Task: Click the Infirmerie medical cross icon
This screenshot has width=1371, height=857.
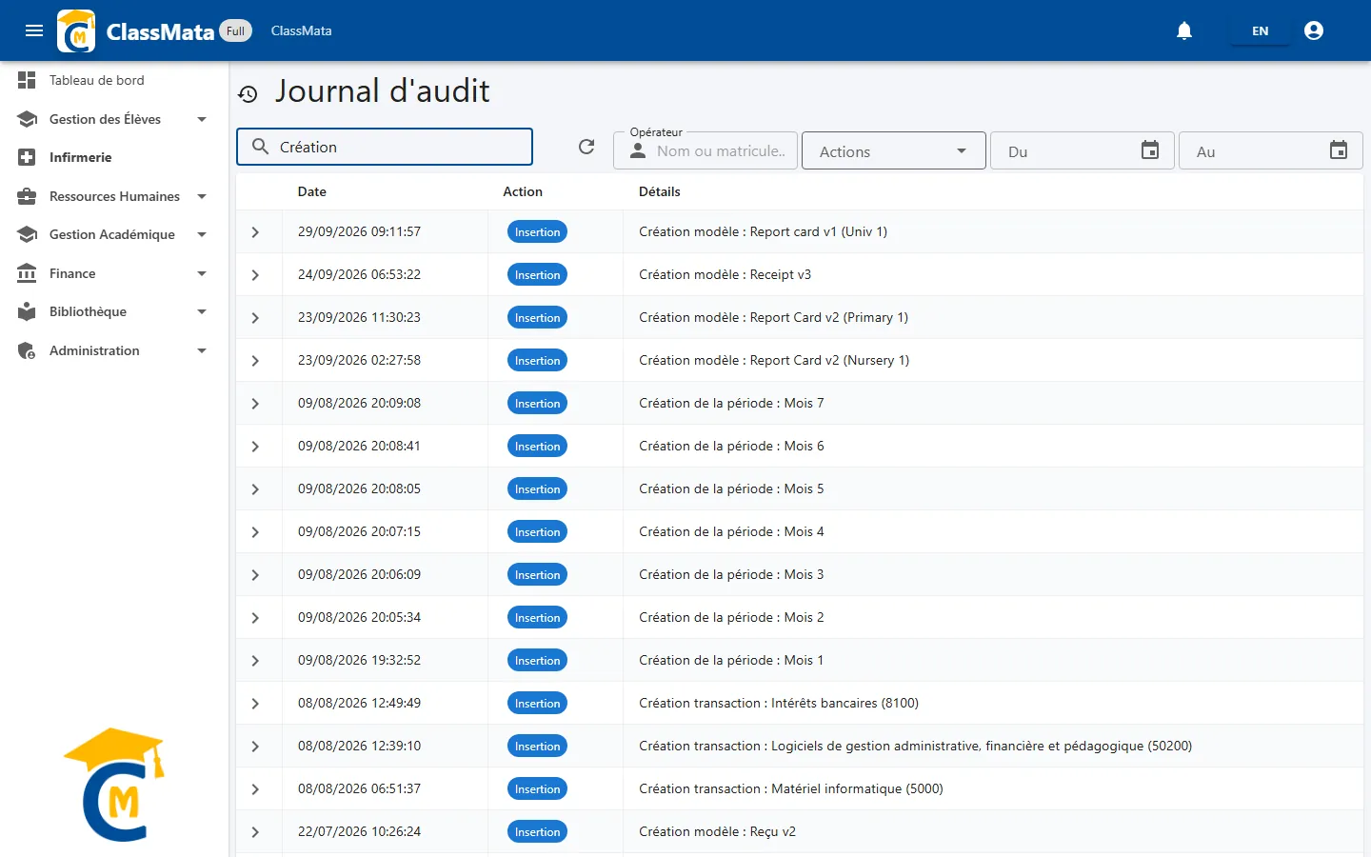Action: [x=27, y=157]
